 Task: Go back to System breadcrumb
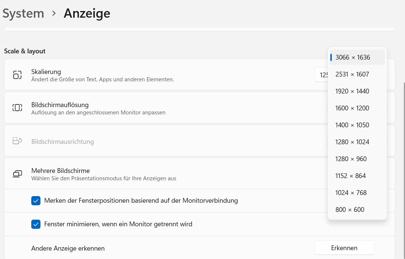pyautogui.click(x=23, y=14)
